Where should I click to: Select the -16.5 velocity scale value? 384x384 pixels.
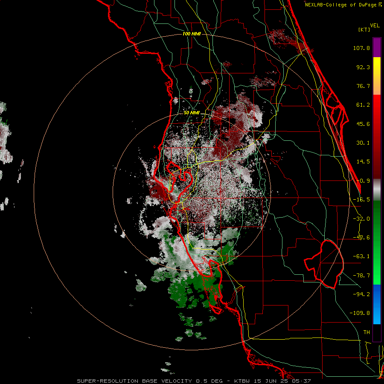point(361,200)
